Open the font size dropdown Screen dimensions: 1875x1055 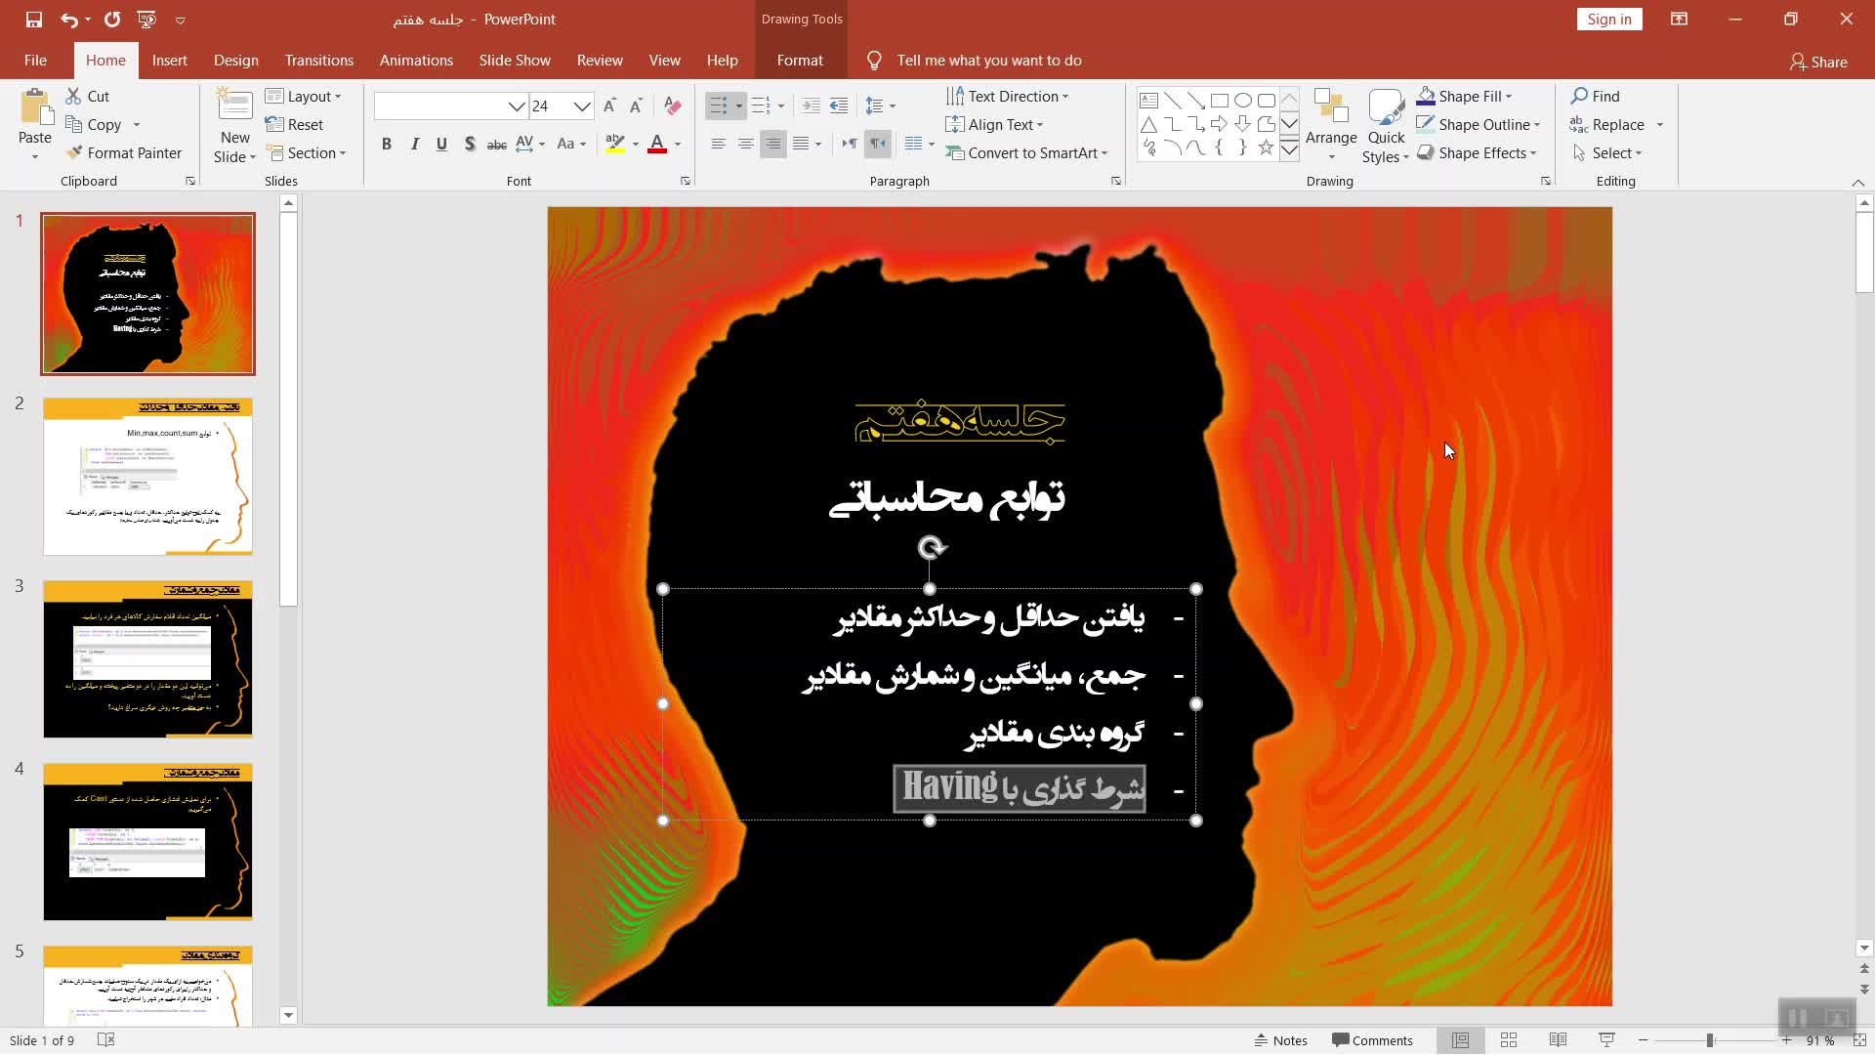[x=582, y=105]
